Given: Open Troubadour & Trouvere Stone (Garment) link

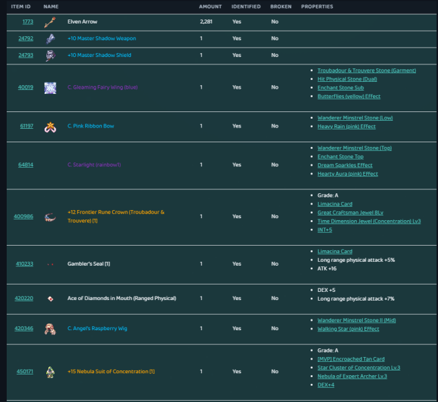Looking at the screenshot, I should 366,70.
